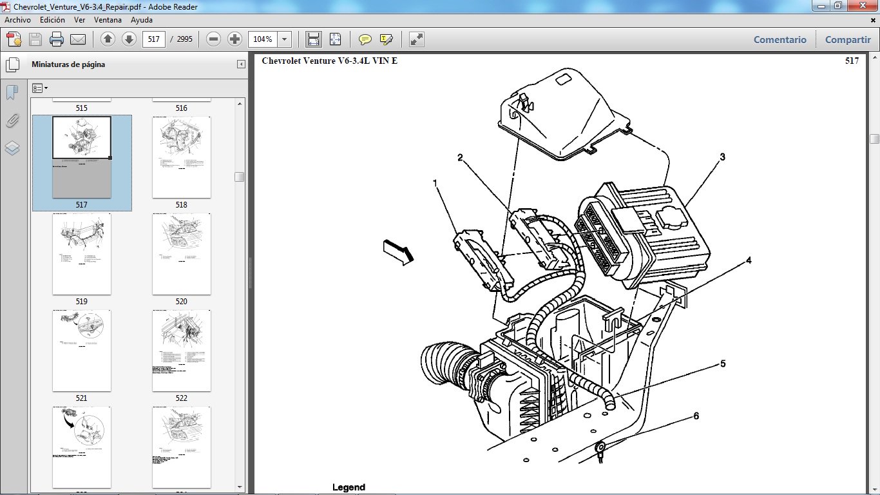
Task: Click the thumbnails panel scrollbar handle
Action: click(239, 177)
